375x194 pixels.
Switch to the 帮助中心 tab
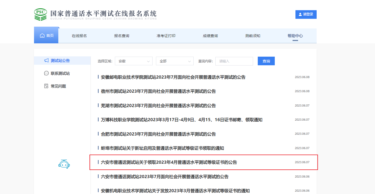point(295,36)
